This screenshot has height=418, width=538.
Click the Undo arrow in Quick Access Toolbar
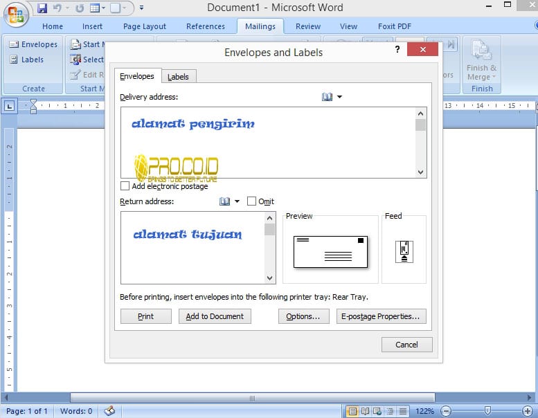click(57, 8)
